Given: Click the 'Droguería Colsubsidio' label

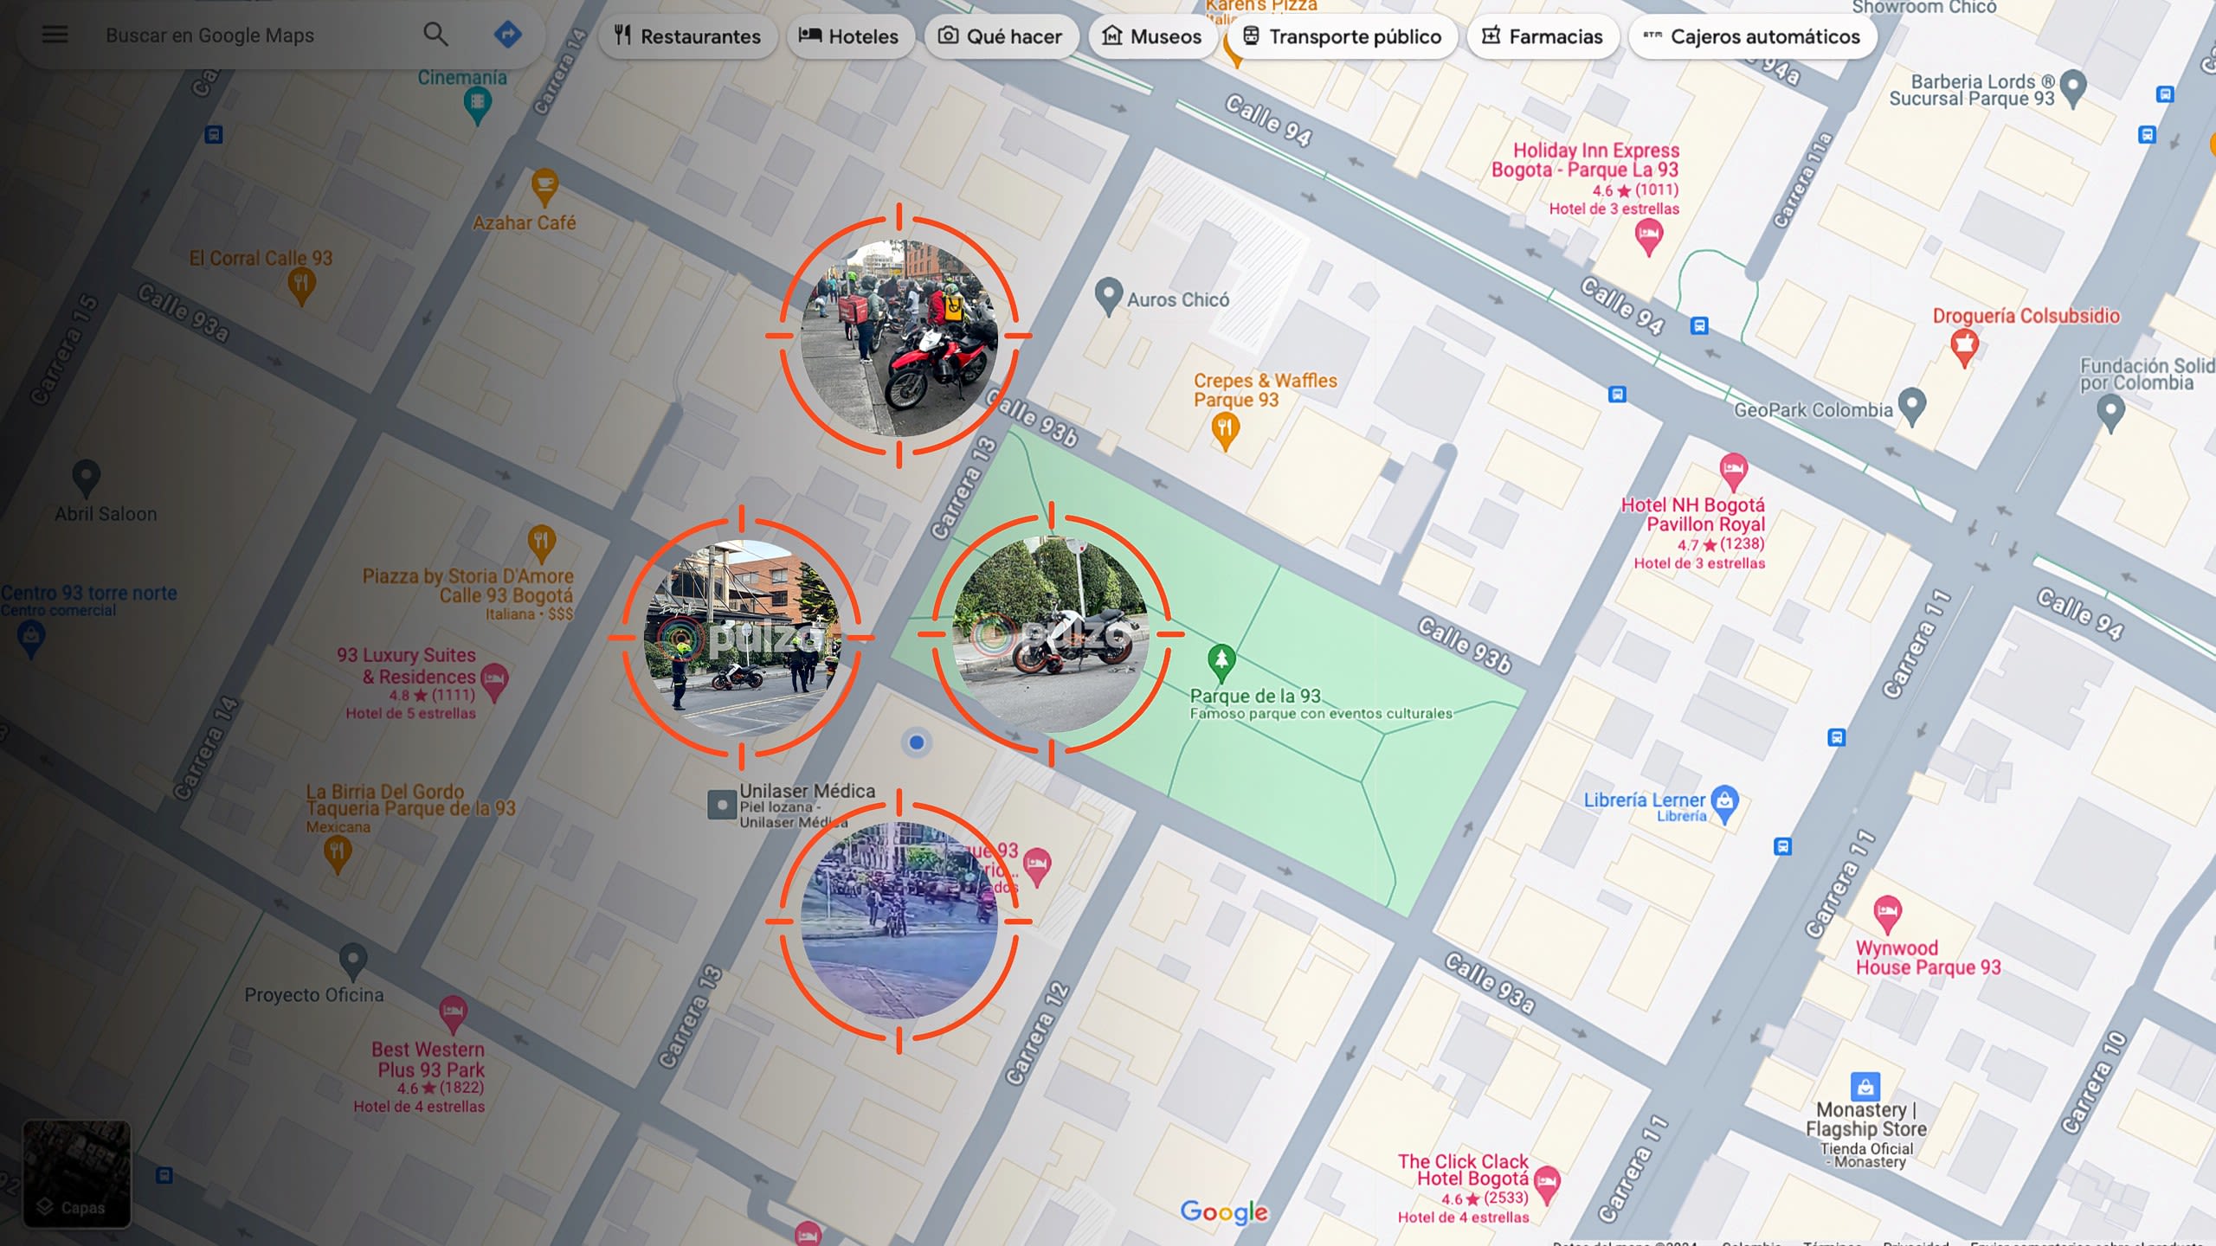Looking at the screenshot, I should [x=2026, y=316].
